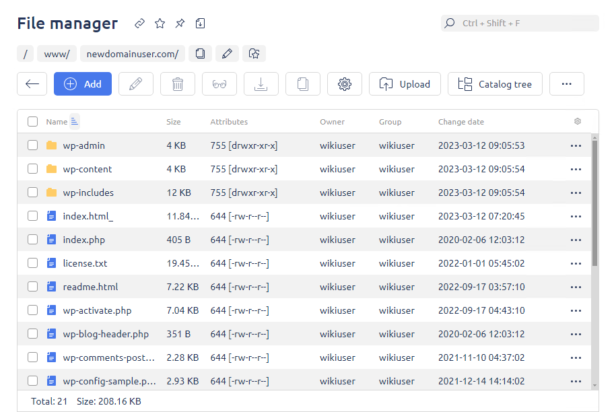Image resolution: width=614 pixels, height=412 pixels.
Task: Click the wp-config-sample.p… file name
Action: point(109,381)
